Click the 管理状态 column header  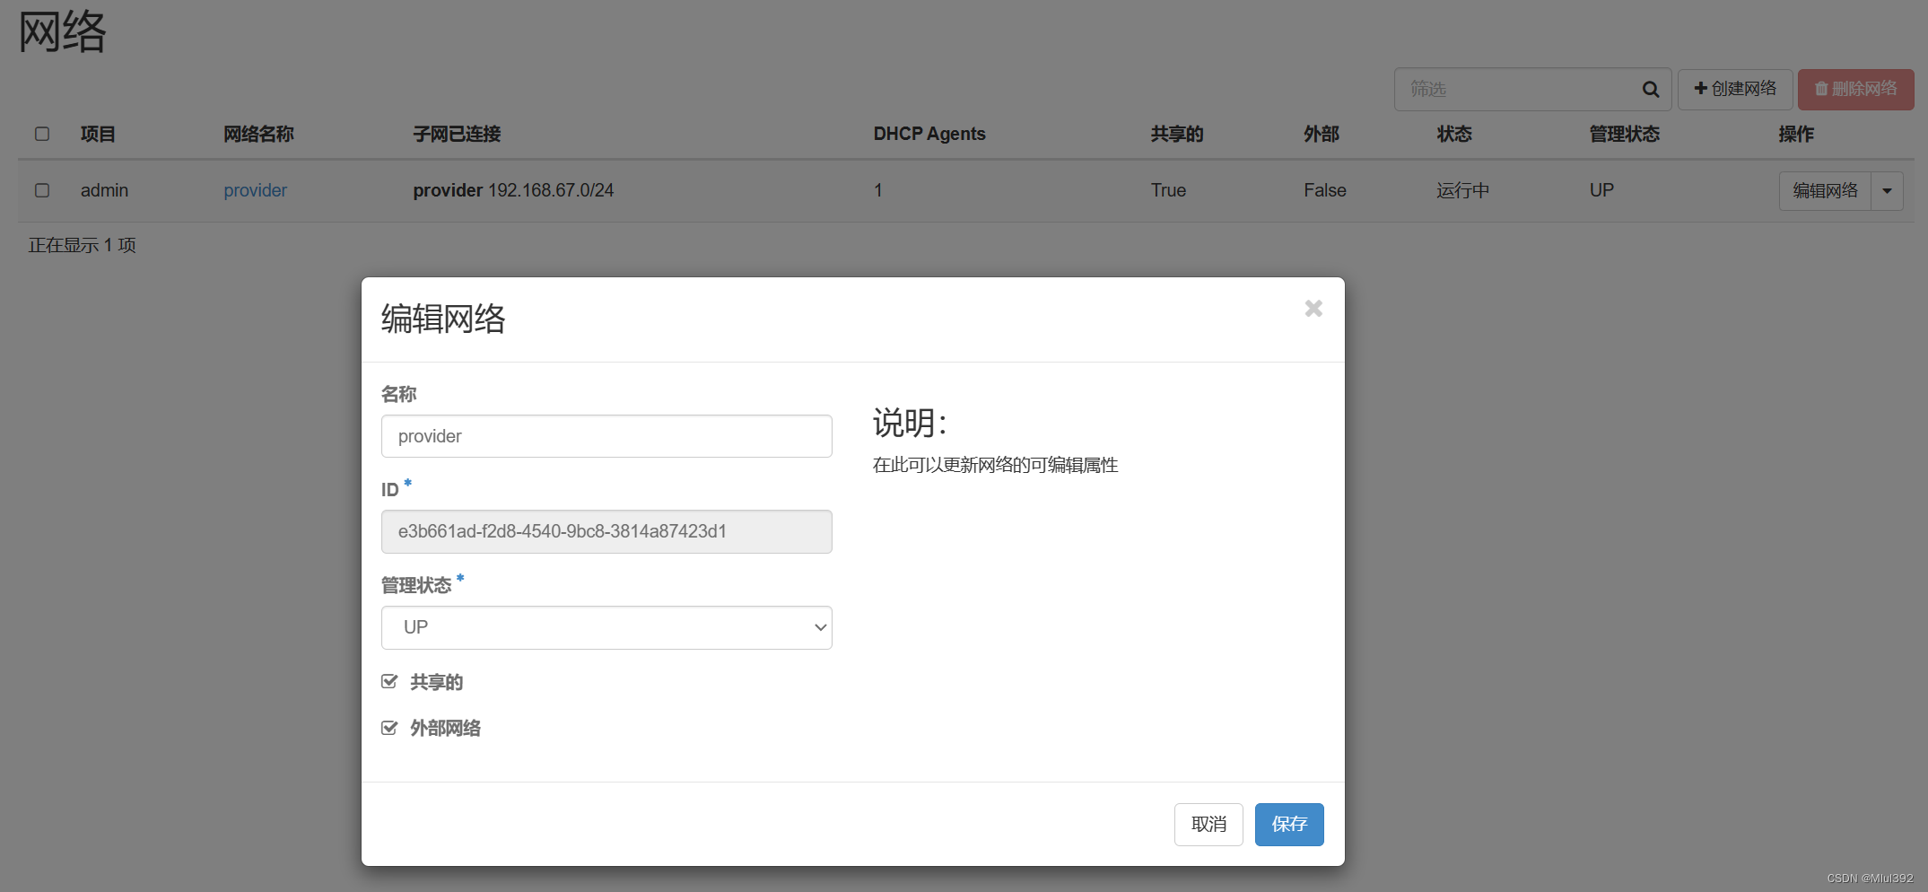1624,134
